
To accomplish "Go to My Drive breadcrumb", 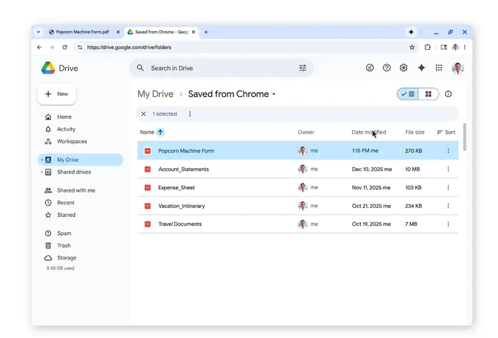I will (x=155, y=94).
